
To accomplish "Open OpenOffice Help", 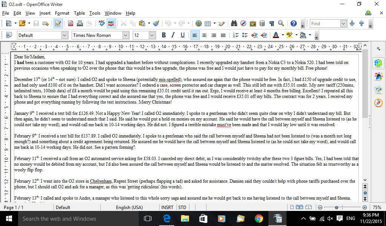I will tap(293, 23).
